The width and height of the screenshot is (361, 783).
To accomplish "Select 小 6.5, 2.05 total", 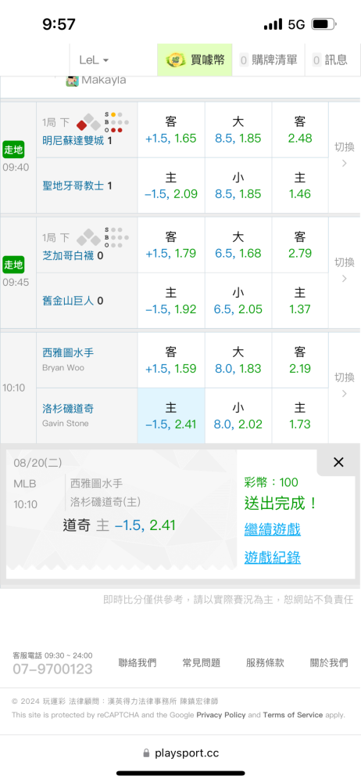I will (238, 301).
